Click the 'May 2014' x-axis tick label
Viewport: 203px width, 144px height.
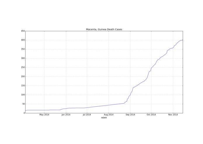(x=44, y=115)
